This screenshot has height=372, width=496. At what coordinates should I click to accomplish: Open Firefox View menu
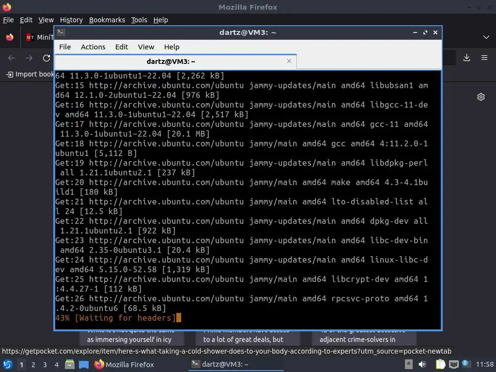click(x=46, y=20)
